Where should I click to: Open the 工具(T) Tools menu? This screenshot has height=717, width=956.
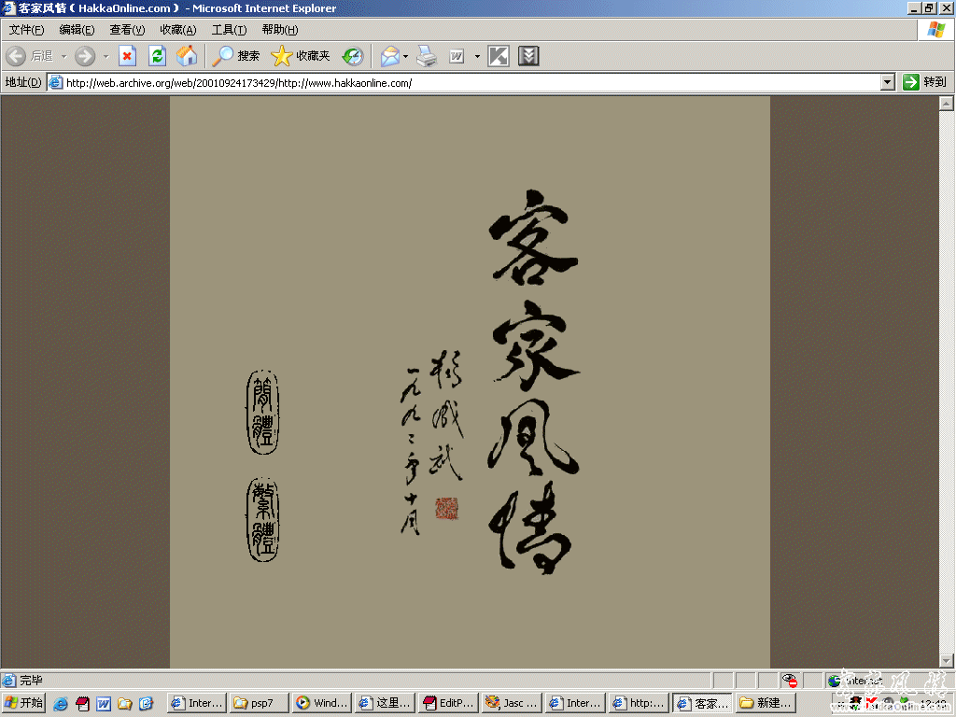tap(230, 30)
